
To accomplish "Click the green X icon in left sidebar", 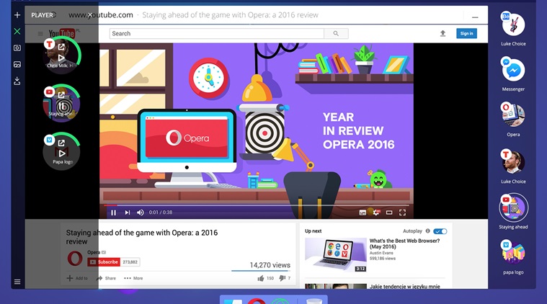I will (x=17, y=32).
